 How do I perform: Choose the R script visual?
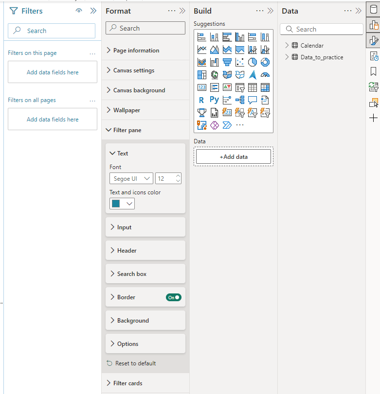pyautogui.click(x=201, y=100)
